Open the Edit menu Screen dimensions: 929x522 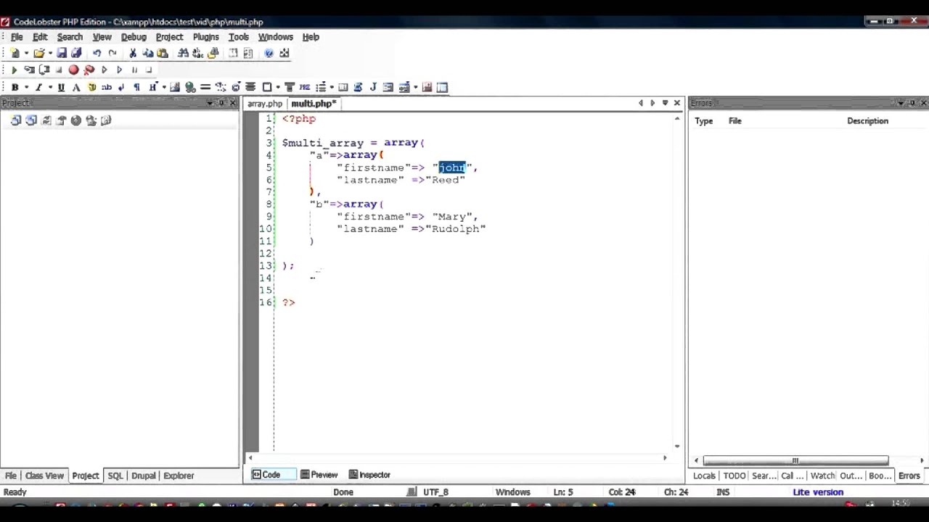[x=40, y=37]
